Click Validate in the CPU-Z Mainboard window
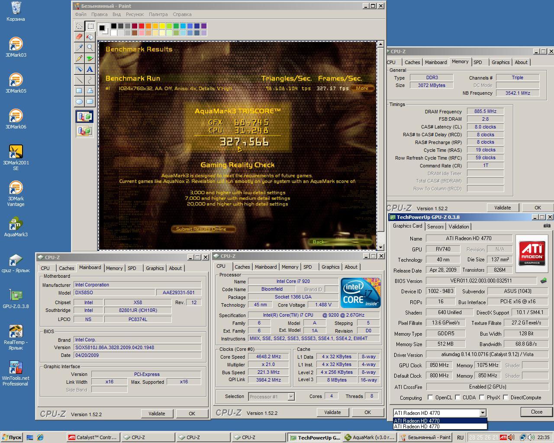The width and height of the screenshot is (554, 443). (157, 414)
